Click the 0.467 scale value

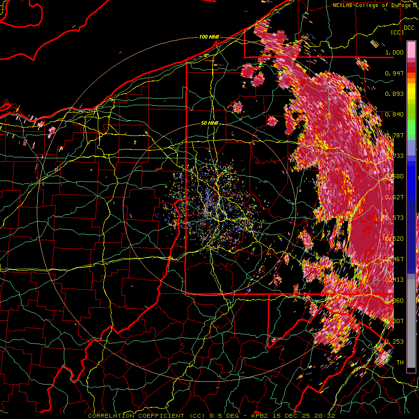coord(394,259)
